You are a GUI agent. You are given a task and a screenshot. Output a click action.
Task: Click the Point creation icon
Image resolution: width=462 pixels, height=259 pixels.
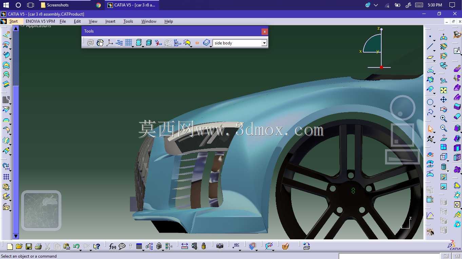[x=430, y=36]
